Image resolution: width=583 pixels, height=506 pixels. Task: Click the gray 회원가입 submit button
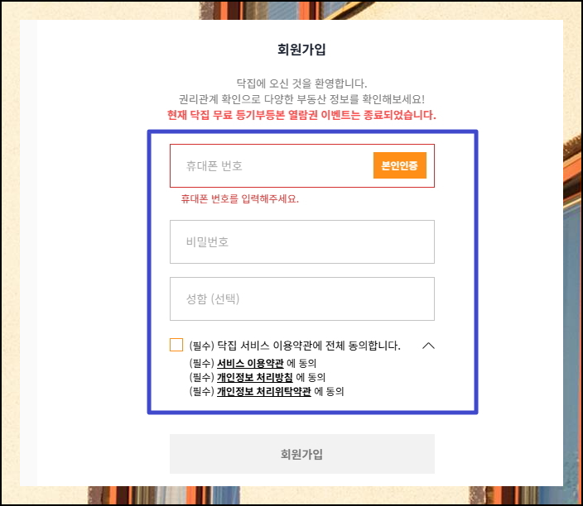pos(302,454)
